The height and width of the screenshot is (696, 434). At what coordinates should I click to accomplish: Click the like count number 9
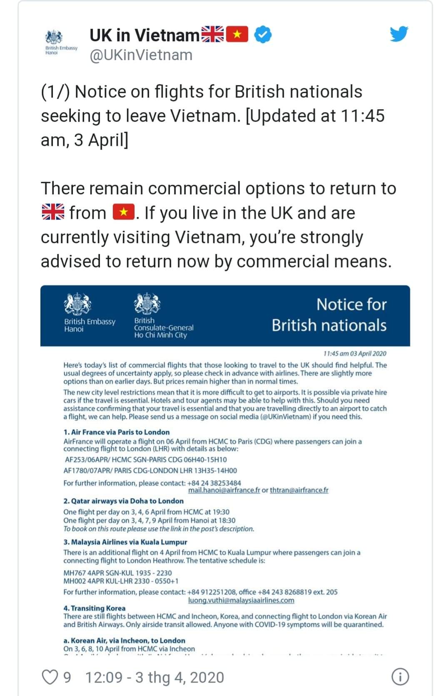click(x=67, y=677)
